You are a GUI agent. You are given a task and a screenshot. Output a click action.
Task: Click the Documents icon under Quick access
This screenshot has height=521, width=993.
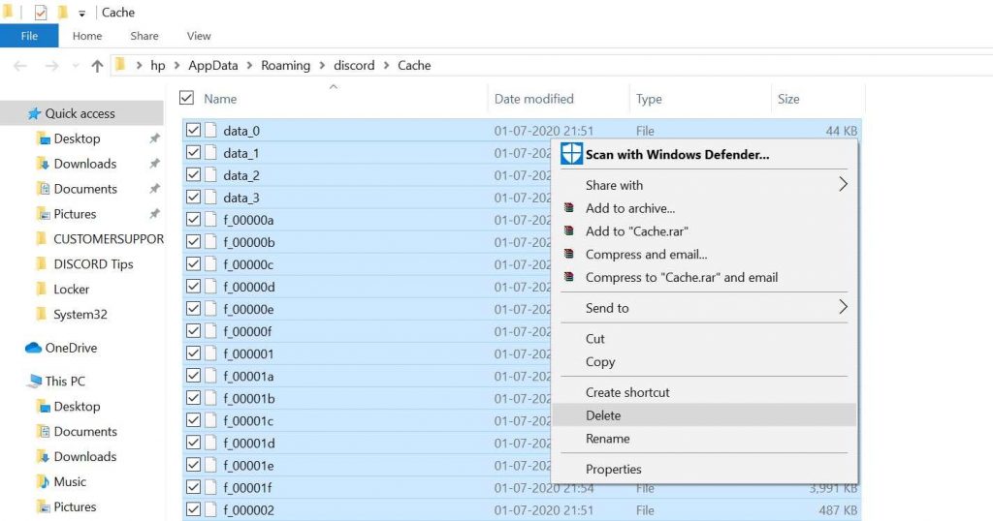click(43, 189)
